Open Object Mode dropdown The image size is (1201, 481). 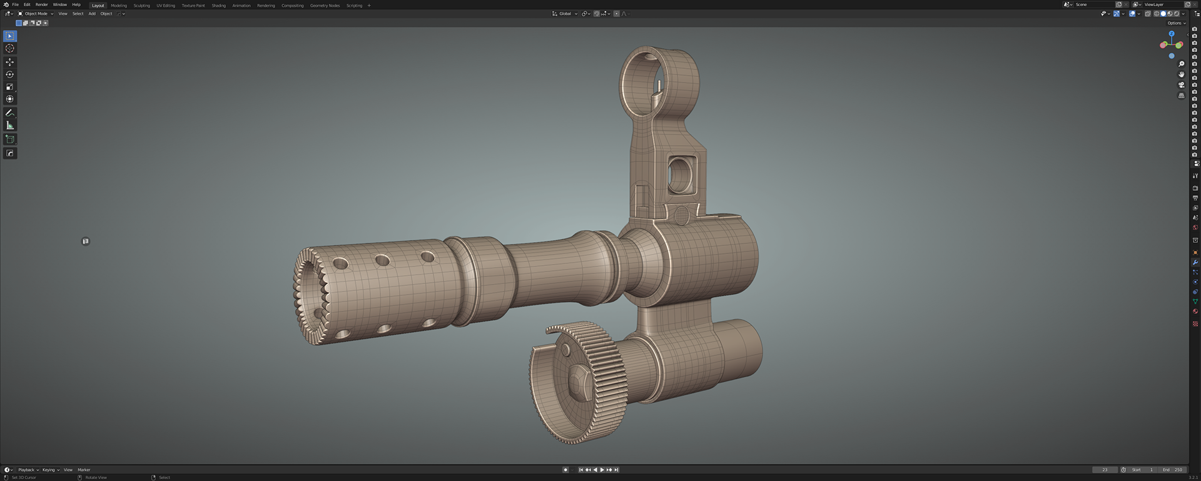36,14
